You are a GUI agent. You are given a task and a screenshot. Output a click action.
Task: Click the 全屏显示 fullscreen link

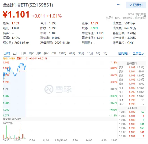point(139,53)
